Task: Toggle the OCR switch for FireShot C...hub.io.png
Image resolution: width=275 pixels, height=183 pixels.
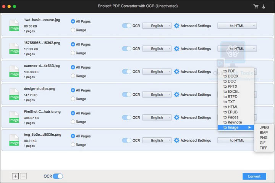Action: click(x=126, y=117)
